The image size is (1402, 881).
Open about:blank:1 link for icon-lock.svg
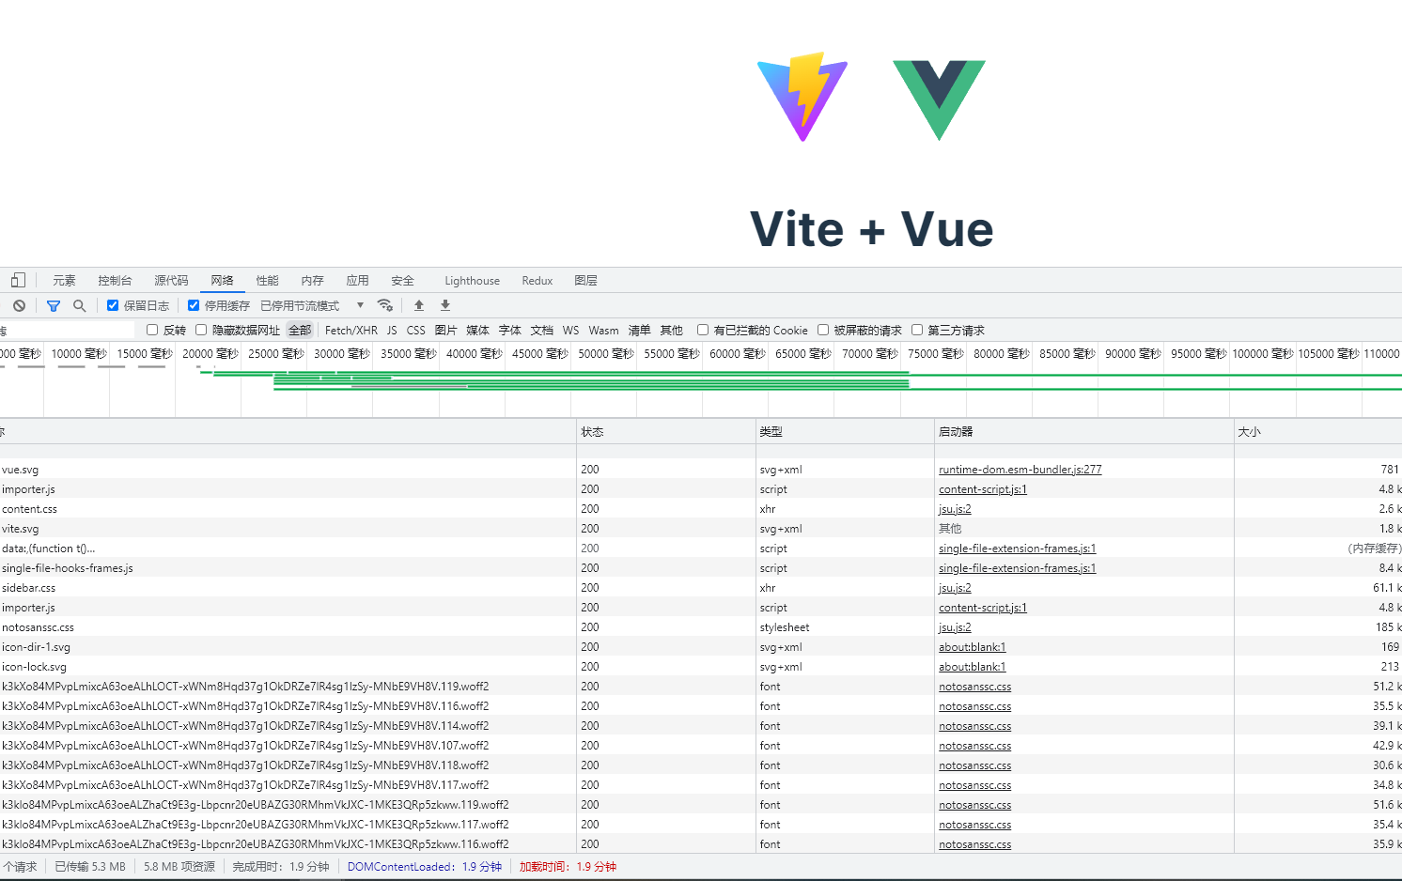click(972, 666)
